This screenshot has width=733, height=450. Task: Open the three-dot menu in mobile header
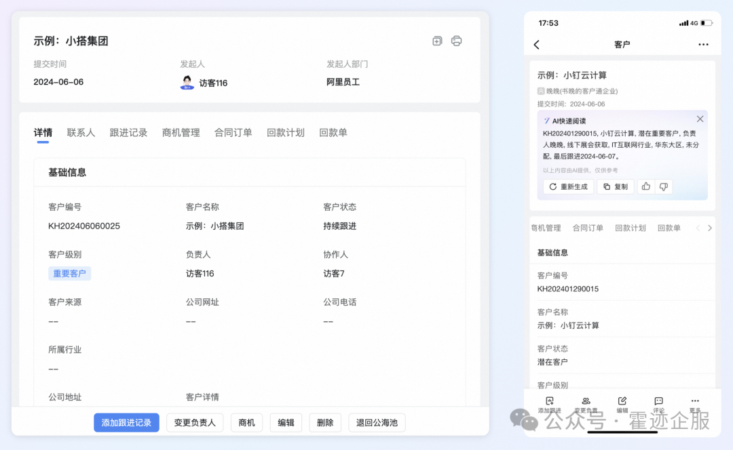pos(703,45)
